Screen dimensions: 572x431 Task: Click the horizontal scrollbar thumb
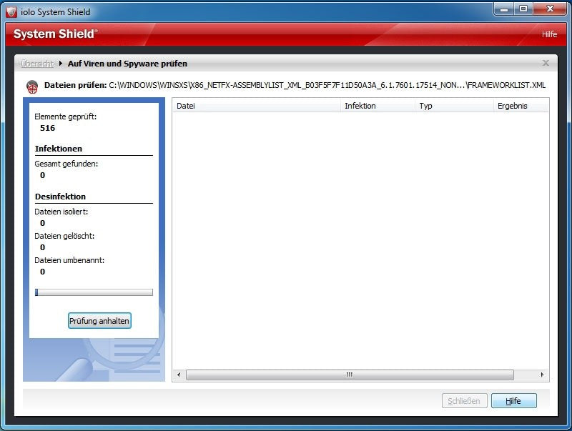tap(350, 375)
